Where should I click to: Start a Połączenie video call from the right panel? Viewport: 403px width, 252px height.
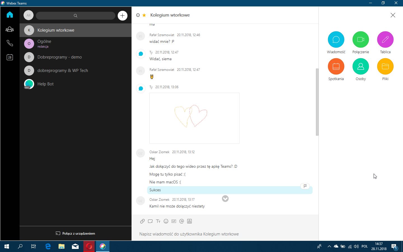(x=360, y=39)
